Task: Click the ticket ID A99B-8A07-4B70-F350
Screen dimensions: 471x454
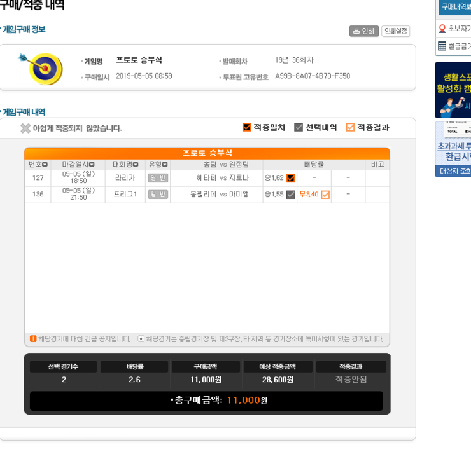Action: [x=313, y=76]
